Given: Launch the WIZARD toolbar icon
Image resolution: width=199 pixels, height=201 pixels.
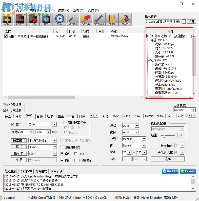Looking at the screenshot, I should point(73,20).
